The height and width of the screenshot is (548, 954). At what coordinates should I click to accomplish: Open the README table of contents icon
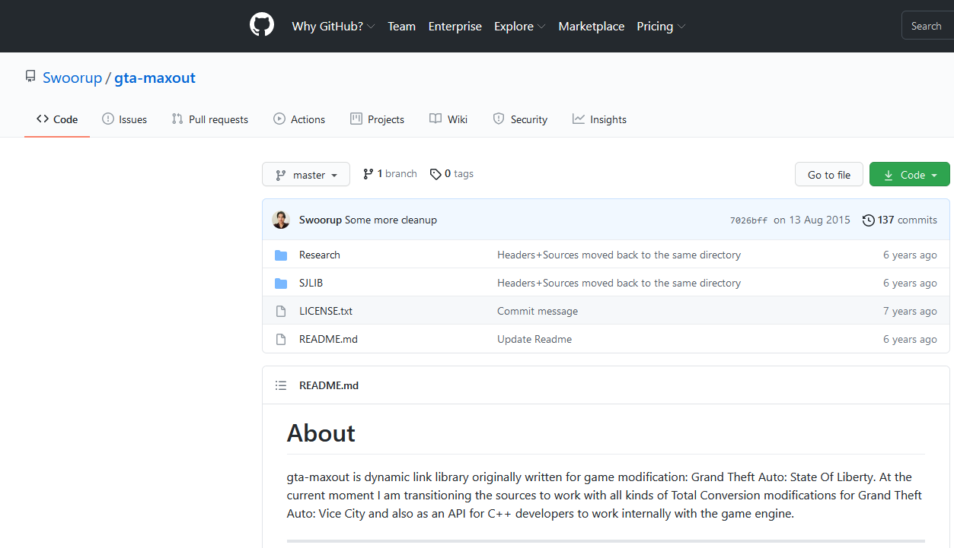click(281, 386)
